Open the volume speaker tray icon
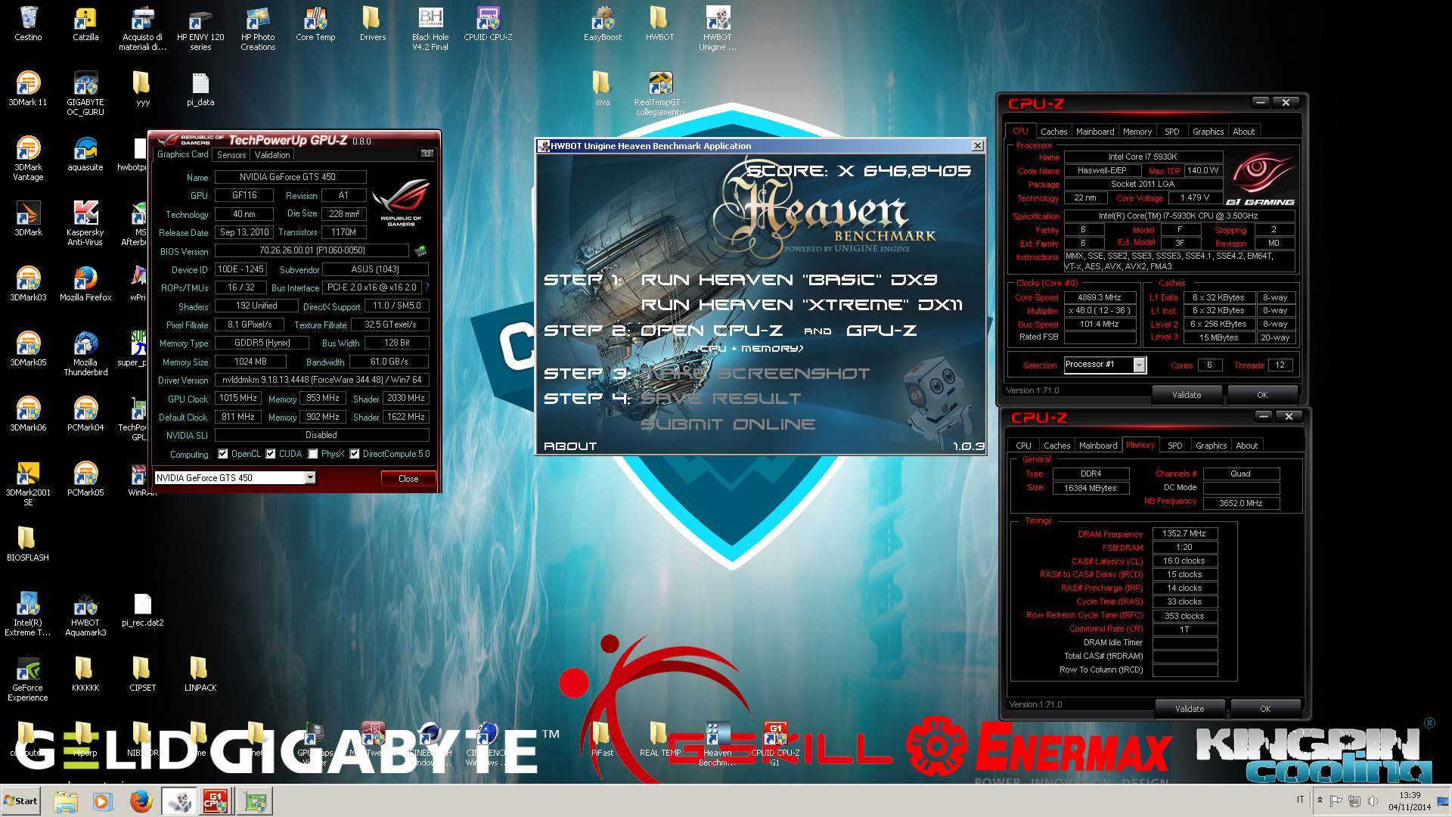This screenshot has height=817, width=1452. 1373,800
